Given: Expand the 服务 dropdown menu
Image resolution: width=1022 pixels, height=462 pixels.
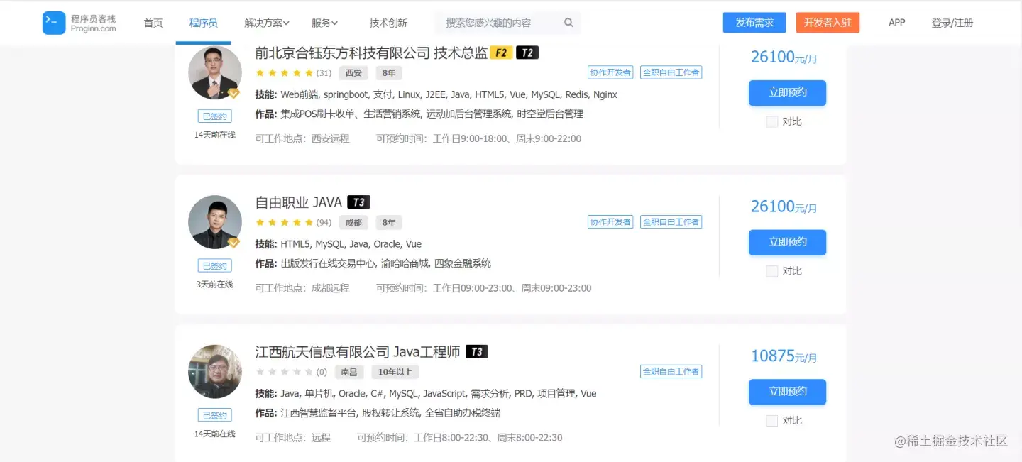Looking at the screenshot, I should pyautogui.click(x=324, y=23).
